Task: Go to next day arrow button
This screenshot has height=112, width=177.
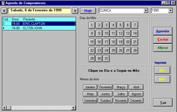Action: (75, 11)
